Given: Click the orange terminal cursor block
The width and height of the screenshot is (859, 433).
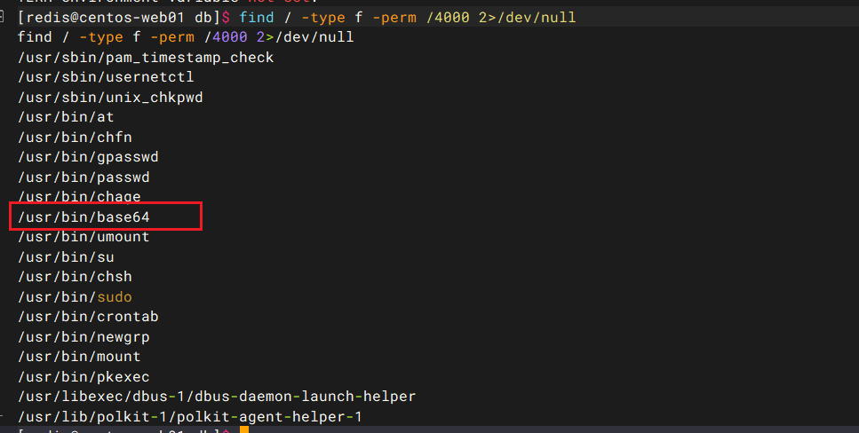Looking at the screenshot, I should (x=243, y=430).
